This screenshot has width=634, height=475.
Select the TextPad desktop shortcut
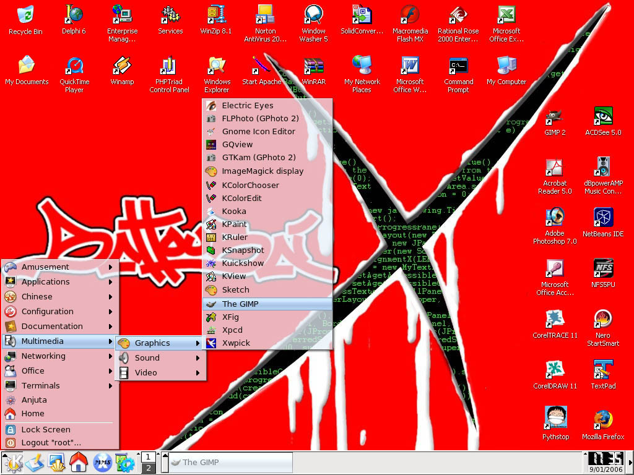tap(603, 375)
